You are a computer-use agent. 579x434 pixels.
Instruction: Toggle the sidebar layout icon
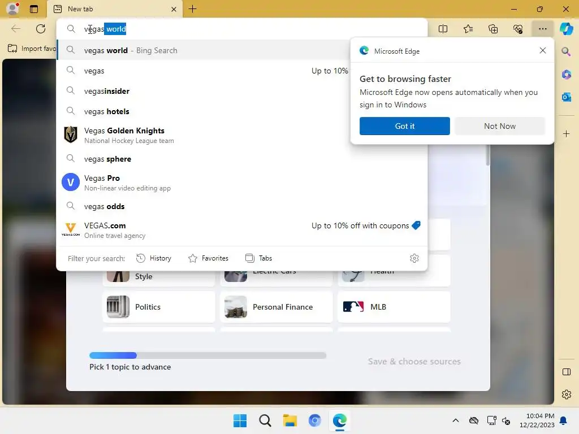click(x=566, y=372)
